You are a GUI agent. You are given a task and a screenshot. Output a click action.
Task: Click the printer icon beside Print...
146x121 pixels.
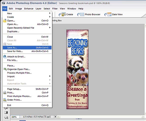pos(5,93)
